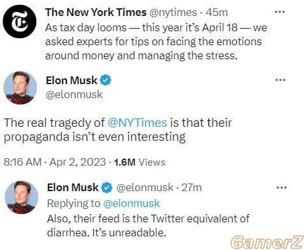Open more options on the NYTimes tweet
Viewport: 304px width, 251px height.
(280, 12)
